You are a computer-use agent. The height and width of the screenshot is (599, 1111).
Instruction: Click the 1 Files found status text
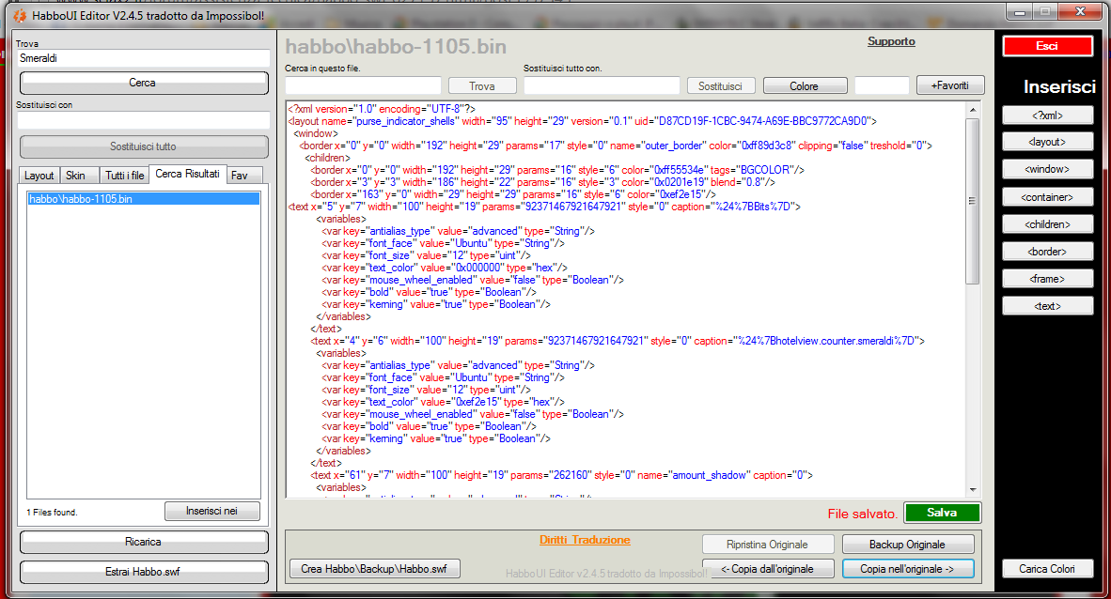tap(52, 512)
